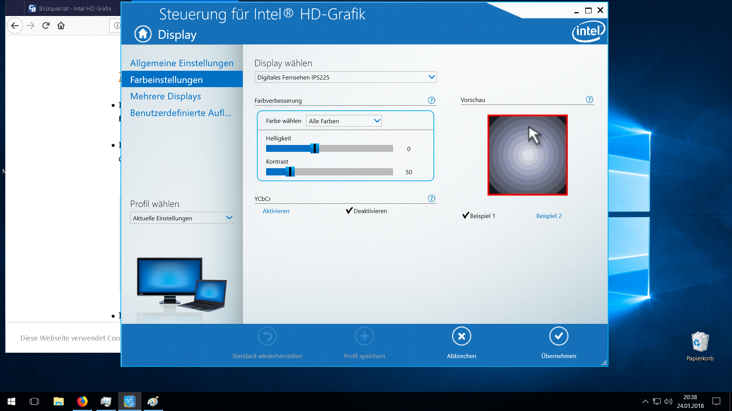Click the Bildqualität browser tab
This screenshot has height=411, width=732.
(72, 8)
